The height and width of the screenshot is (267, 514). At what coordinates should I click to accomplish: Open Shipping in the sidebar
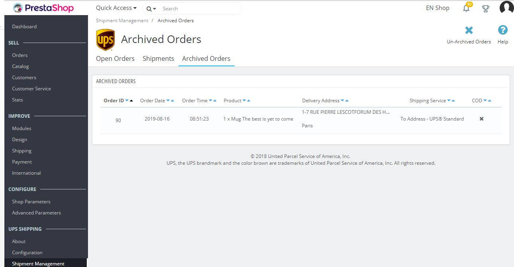21,151
